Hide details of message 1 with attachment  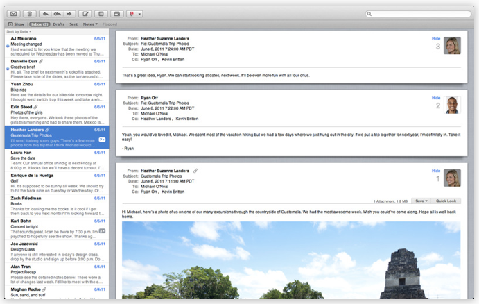(436, 171)
